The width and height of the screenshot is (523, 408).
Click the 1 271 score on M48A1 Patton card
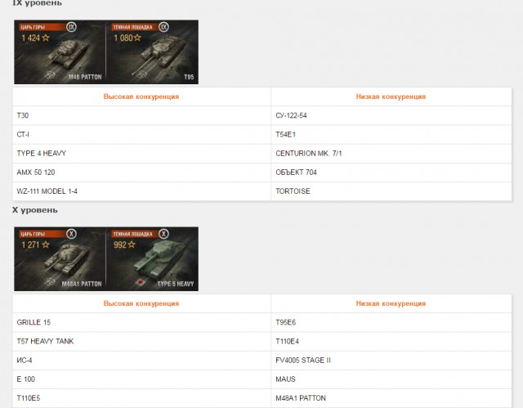(x=31, y=244)
